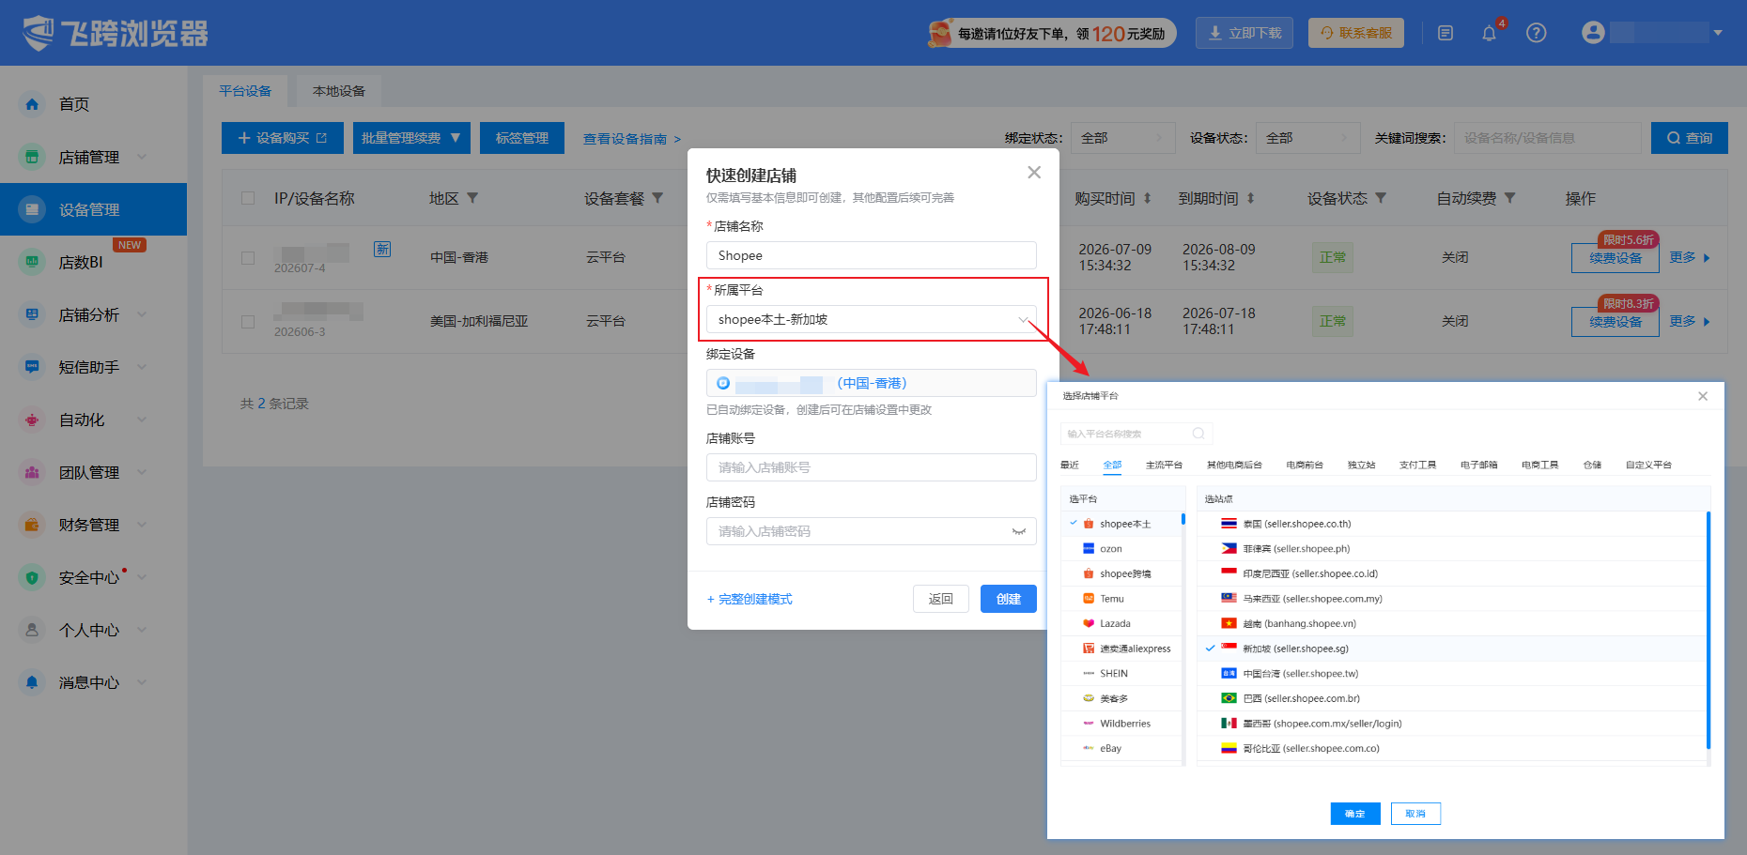Click 续费设备 for row 202606-3

point(1616,322)
